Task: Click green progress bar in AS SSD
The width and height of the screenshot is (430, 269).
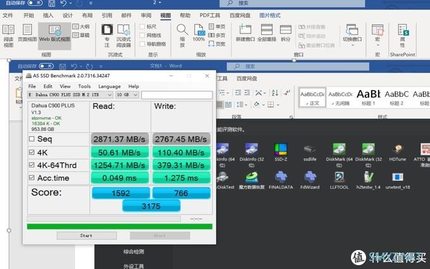Action: pos(120,227)
